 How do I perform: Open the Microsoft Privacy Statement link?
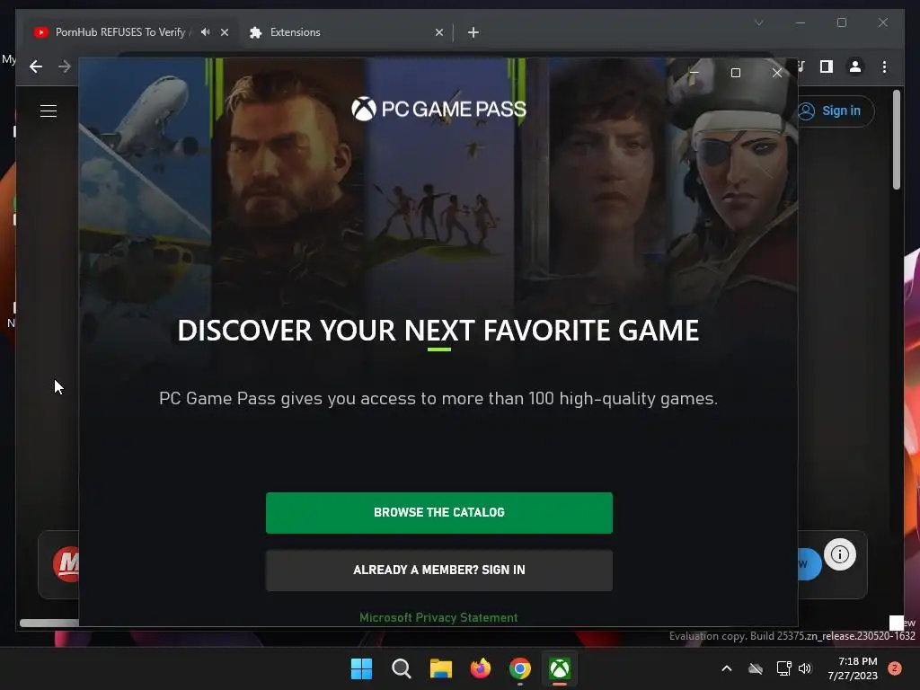pos(438,617)
